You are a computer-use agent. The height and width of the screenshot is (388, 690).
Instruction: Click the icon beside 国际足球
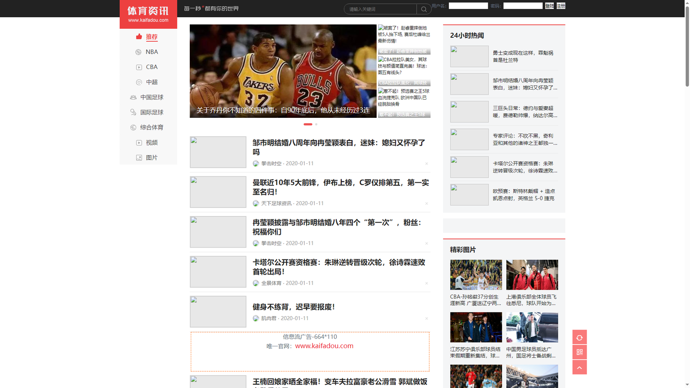click(x=133, y=112)
